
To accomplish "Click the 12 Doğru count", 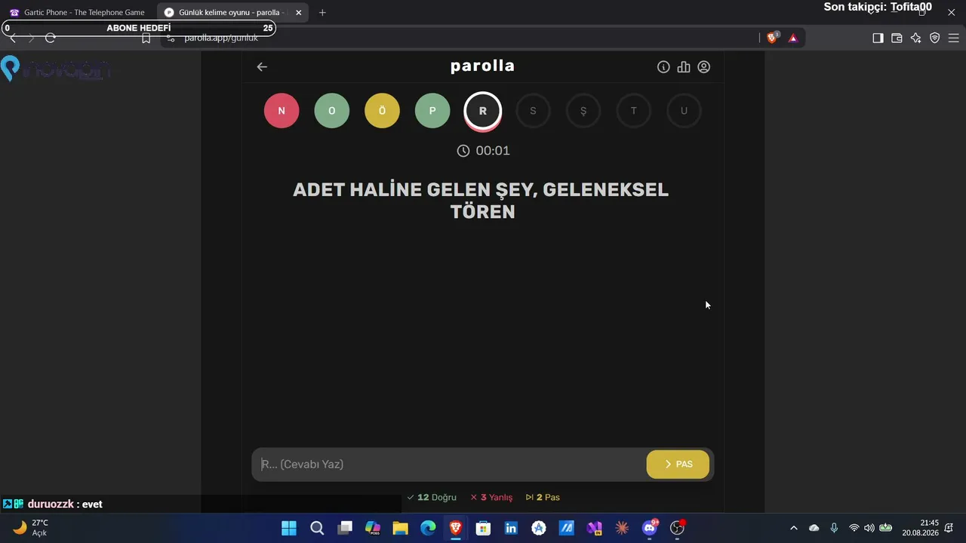I will point(432,497).
